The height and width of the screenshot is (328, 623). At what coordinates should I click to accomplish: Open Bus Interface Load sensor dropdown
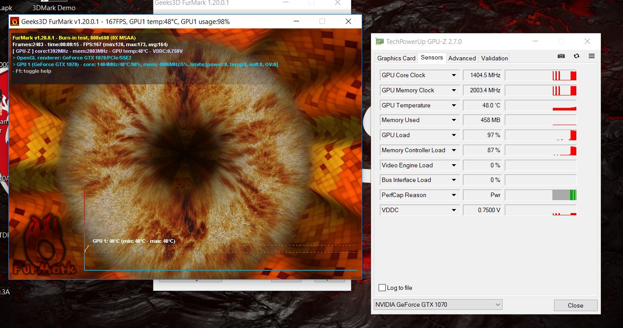click(x=454, y=180)
